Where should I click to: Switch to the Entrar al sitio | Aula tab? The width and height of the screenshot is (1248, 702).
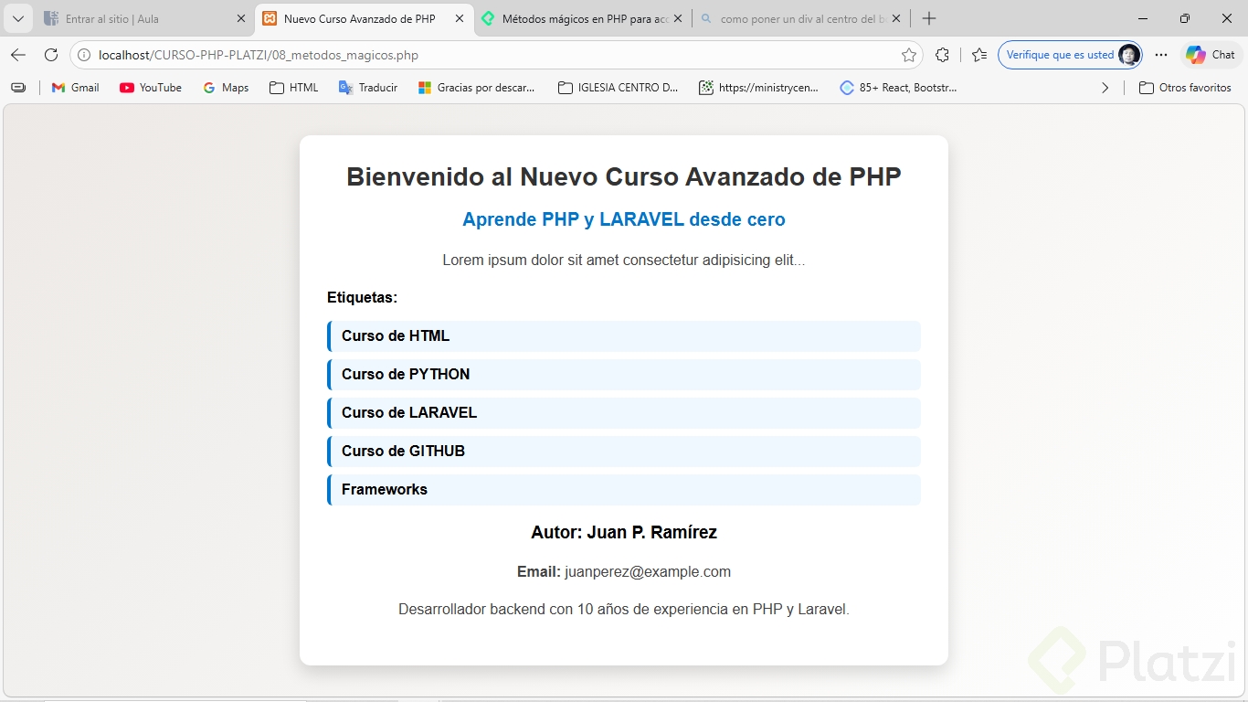tap(144, 18)
